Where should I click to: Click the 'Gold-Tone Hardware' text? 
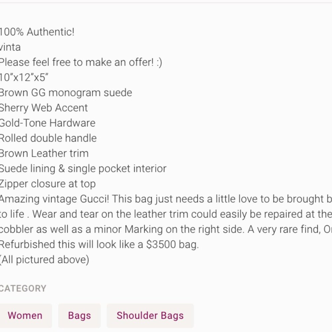pos(47,123)
